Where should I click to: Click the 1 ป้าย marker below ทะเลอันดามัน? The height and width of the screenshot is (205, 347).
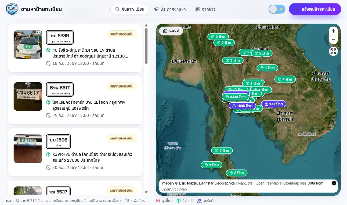point(211,165)
